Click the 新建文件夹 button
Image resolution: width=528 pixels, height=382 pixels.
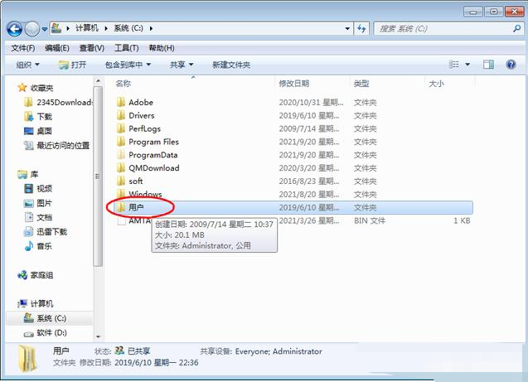pyautogui.click(x=231, y=65)
